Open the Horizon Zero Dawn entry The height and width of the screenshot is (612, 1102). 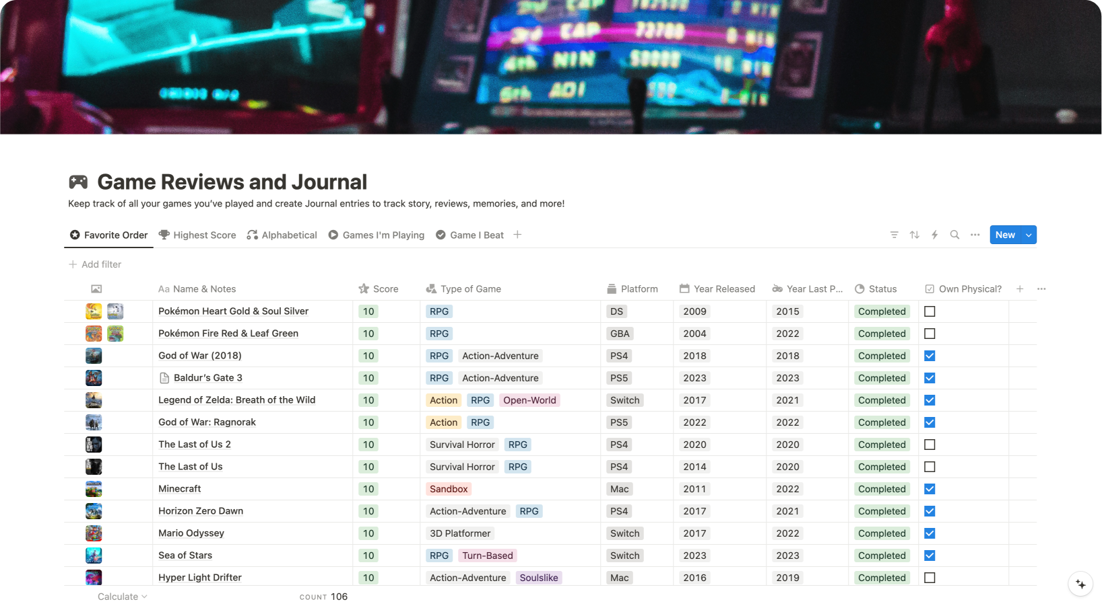pos(201,511)
